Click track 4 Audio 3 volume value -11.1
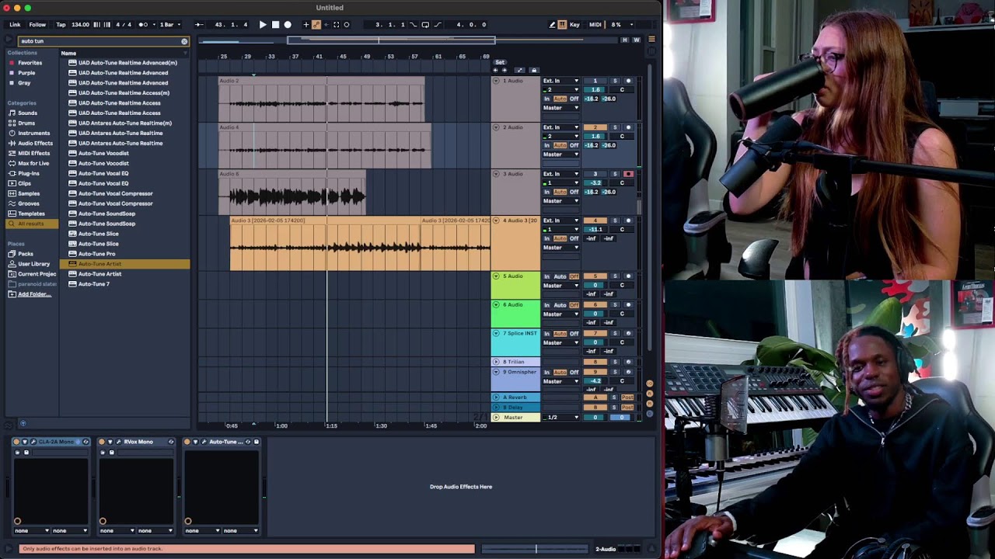The height and width of the screenshot is (559, 995). coord(595,230)
